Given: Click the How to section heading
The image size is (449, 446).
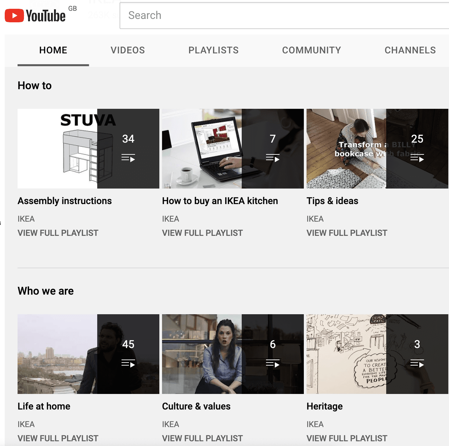Looking at the screenshot, I should pos(34,85).
